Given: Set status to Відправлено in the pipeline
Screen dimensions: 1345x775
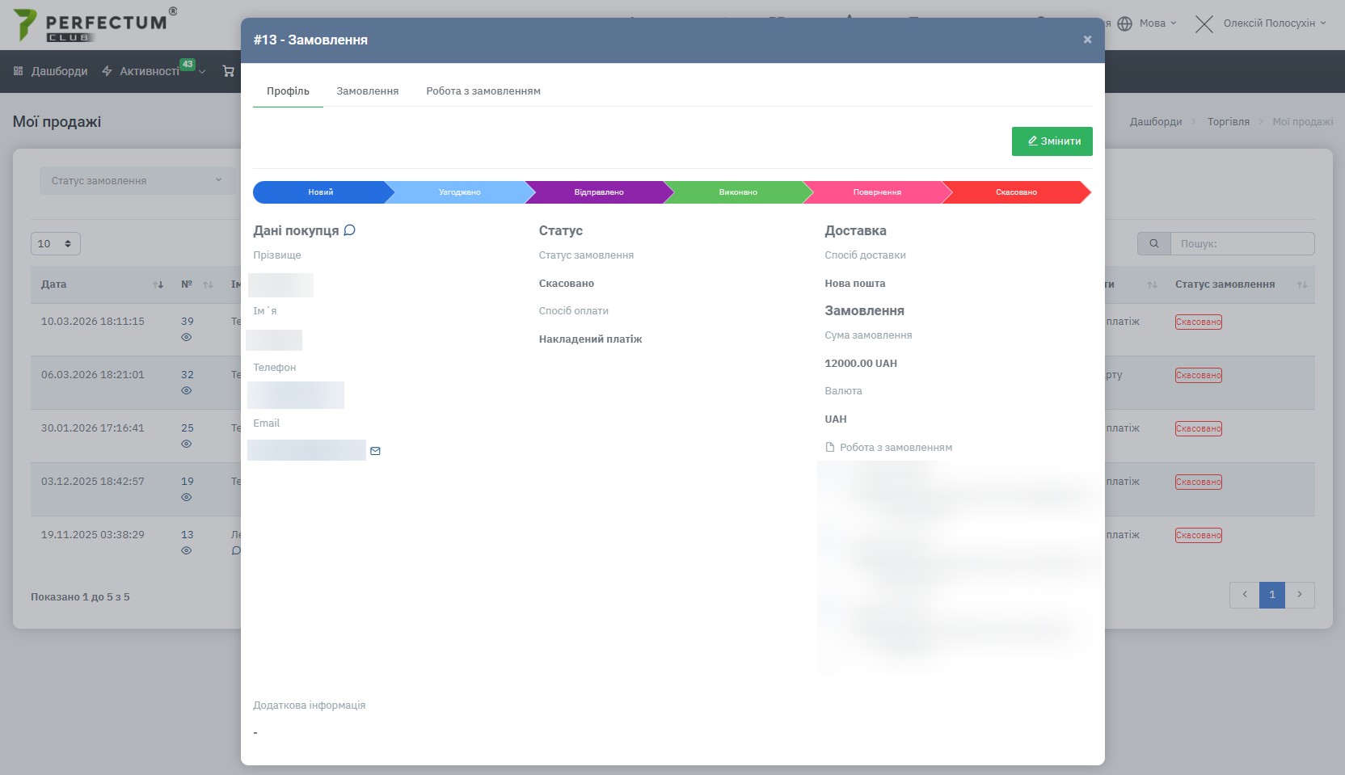Looking at the screenshot, I should coord(598,192).
